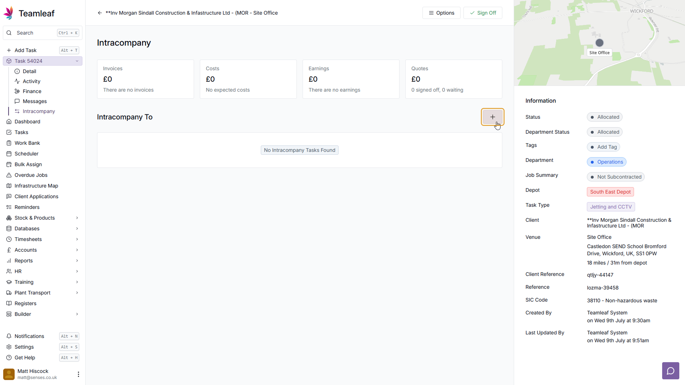Expand the HR menu

coord(77,271)
